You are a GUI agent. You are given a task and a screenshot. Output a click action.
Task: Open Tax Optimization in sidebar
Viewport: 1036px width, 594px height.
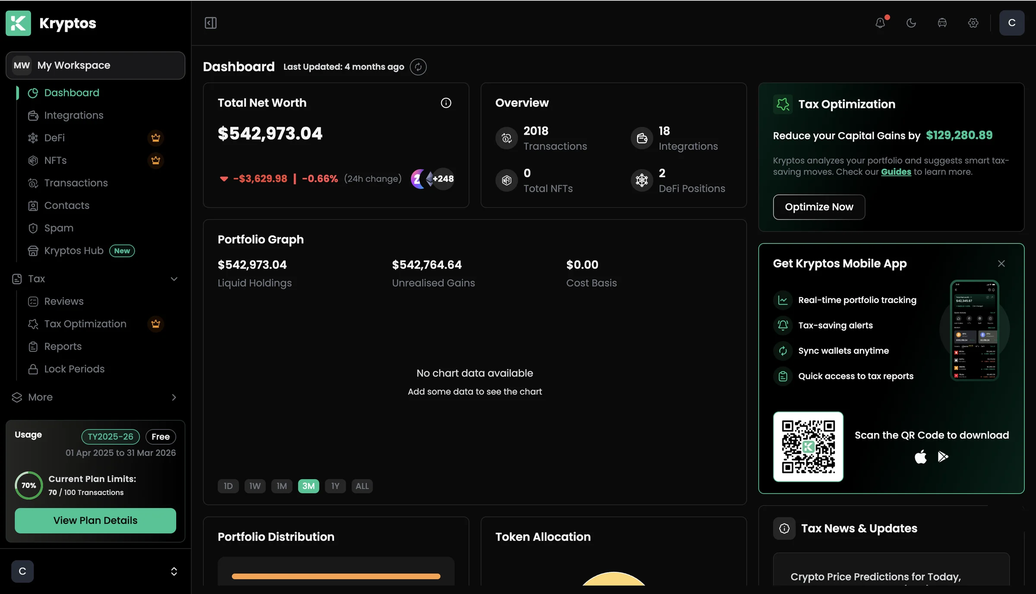pos(85,324)
